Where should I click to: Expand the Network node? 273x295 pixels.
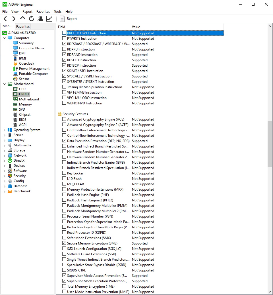click(x=4, y=155)
